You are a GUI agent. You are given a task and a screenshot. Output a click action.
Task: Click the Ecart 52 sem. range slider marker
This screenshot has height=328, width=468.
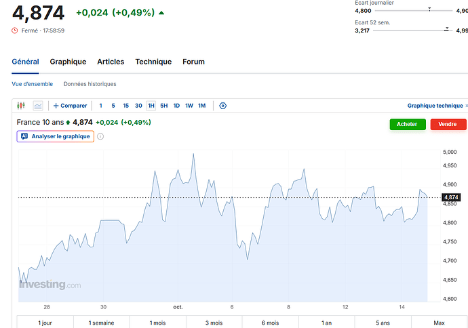[x=446, y=29]
